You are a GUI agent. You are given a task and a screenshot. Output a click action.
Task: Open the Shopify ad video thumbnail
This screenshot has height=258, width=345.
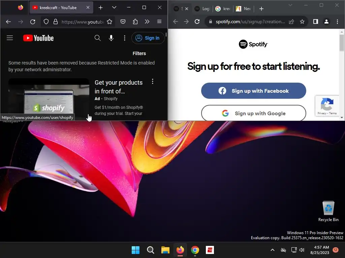[49, 99]
